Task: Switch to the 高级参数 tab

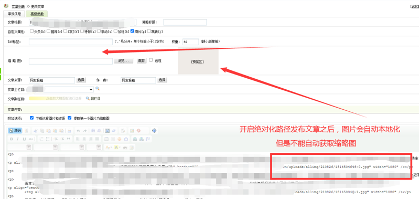Action: pos(37,14)
